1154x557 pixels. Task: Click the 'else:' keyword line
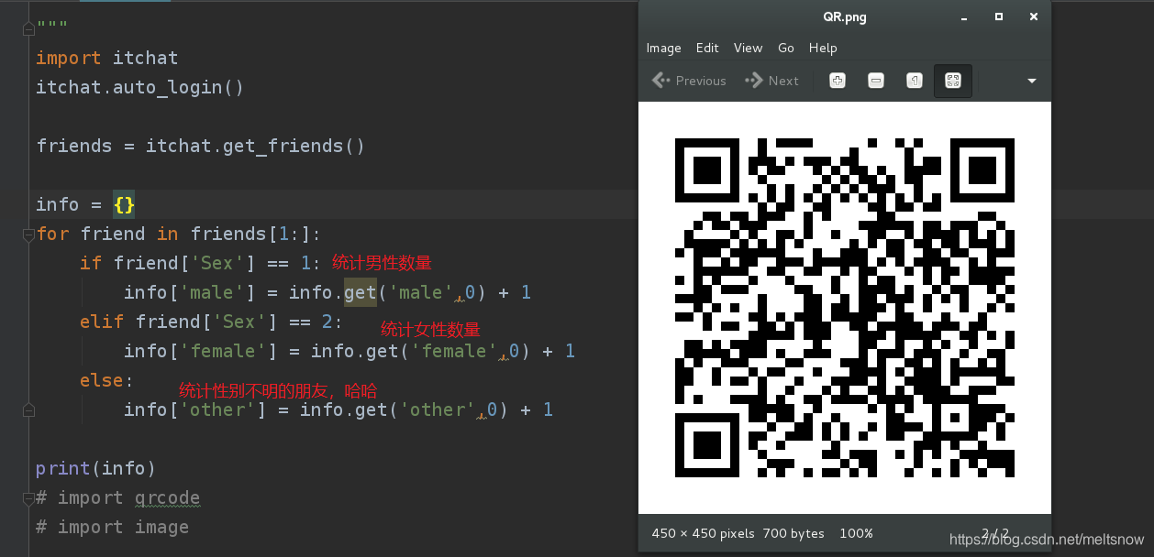[x=106, y=380]
